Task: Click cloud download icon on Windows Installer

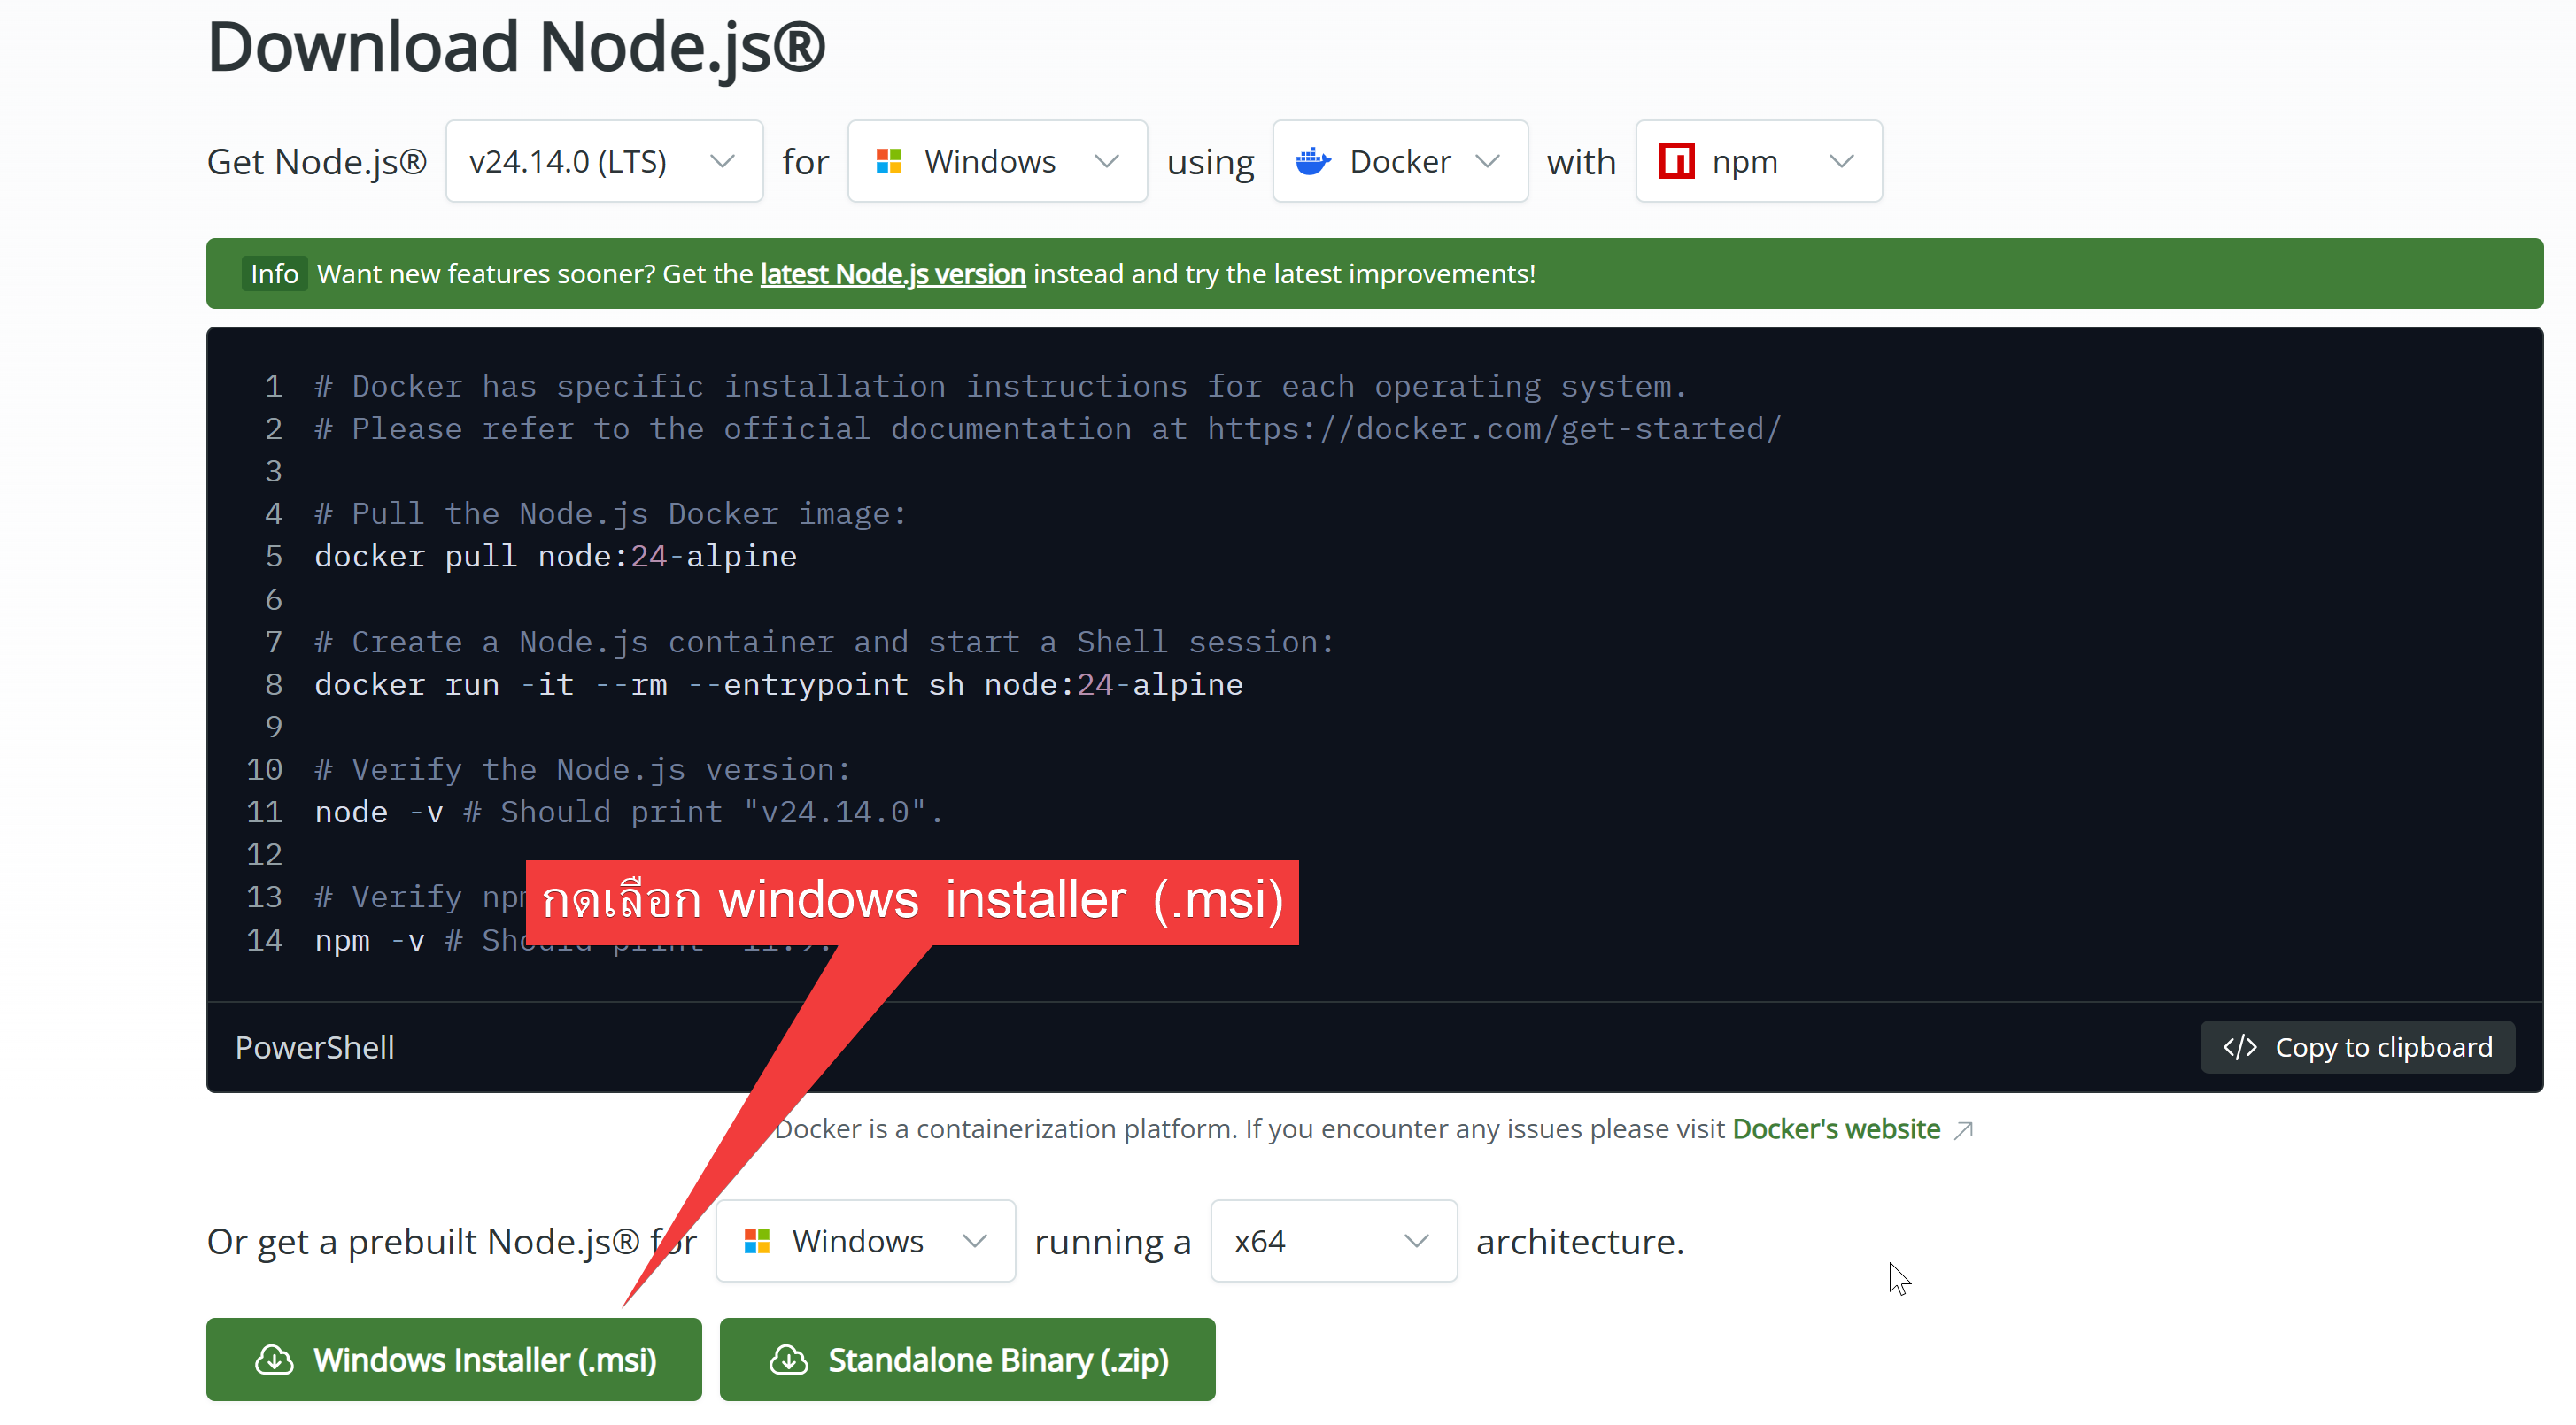Action: coord(274,1359)
